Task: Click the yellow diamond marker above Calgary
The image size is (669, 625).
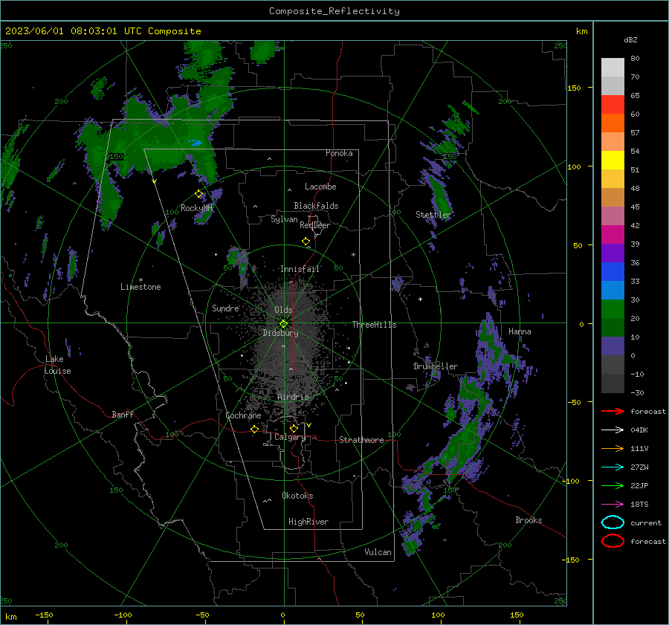Action: tap(294, 428)
